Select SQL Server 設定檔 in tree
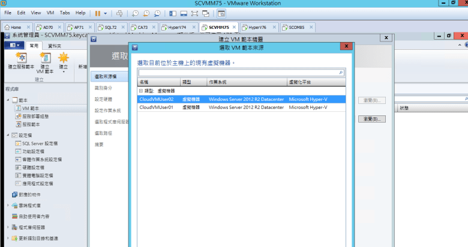This screenshot has height=247, width=468. [x=38, y=144]
